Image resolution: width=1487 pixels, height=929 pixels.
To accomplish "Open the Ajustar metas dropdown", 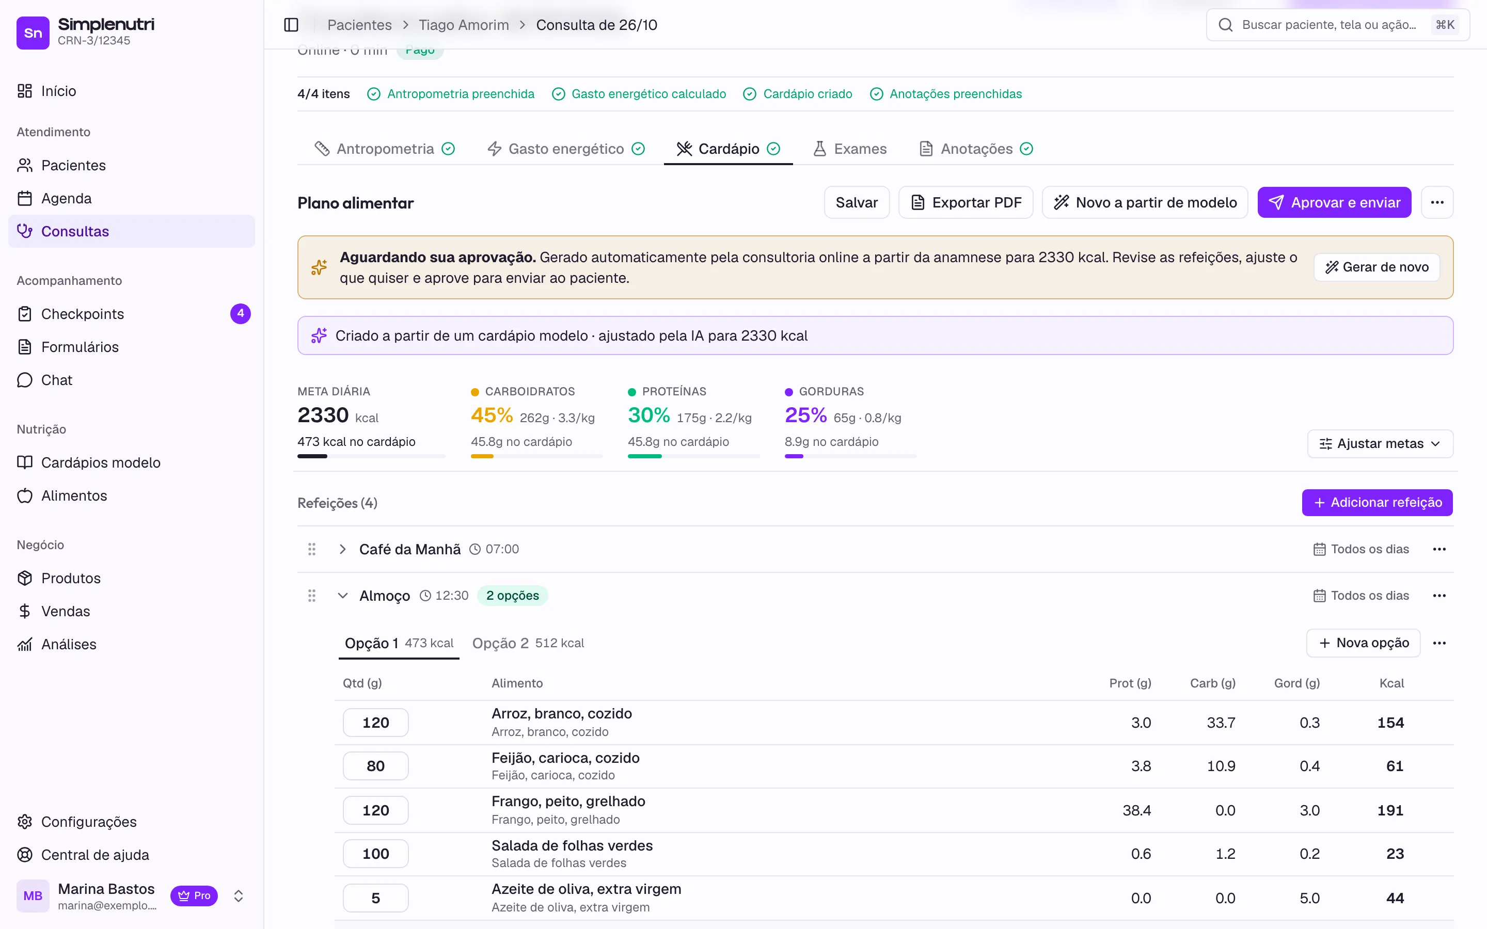I will [1380, 444].
